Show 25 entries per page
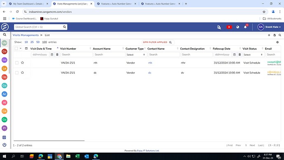Screen dimensions: 284x160 point(32,42)
